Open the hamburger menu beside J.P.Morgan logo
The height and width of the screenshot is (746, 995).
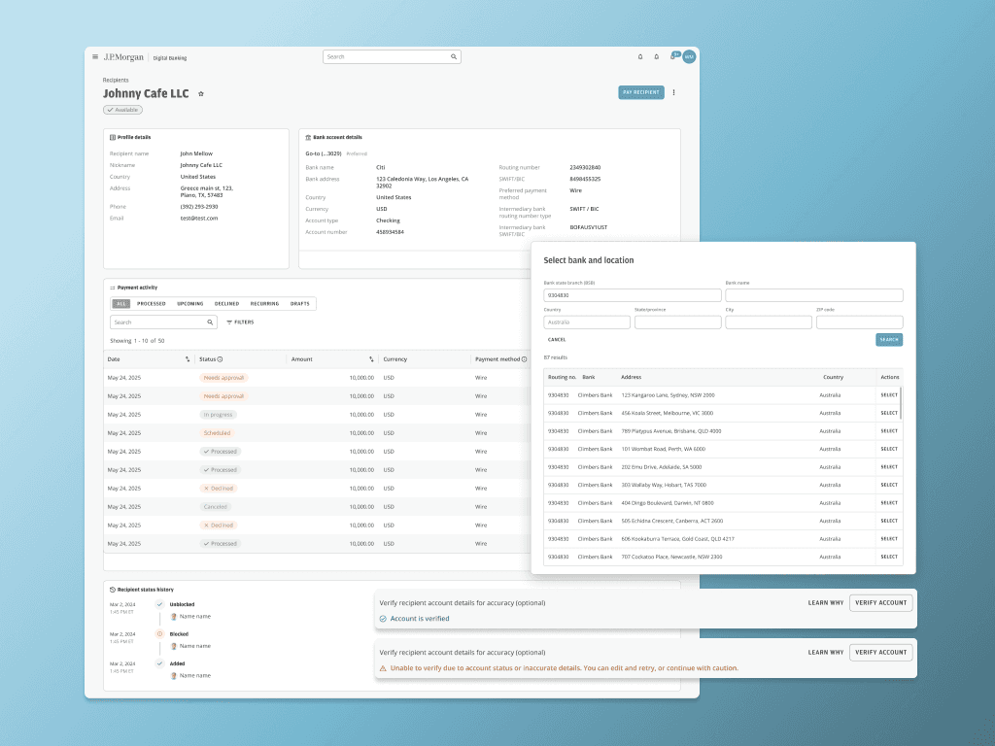[95, 57]
